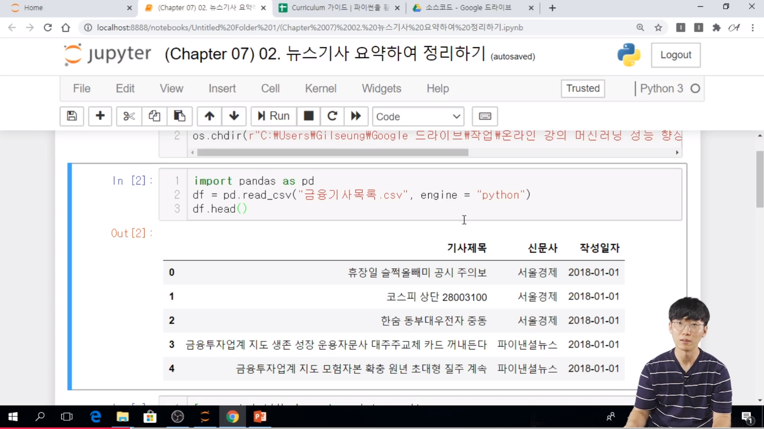This screenshot has height=429, width=764.
Task: Restart the kernel icon
Action: [332, 116]
